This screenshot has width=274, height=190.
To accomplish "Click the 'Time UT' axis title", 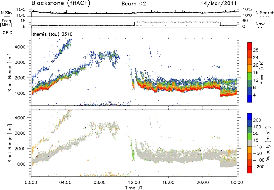I will pyautogui.click(x=134, y=188).
